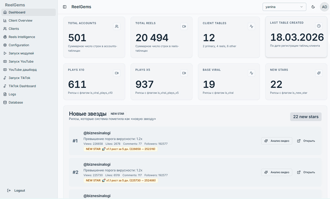Click the NEW STAR label on reel #1

point(121,149)
